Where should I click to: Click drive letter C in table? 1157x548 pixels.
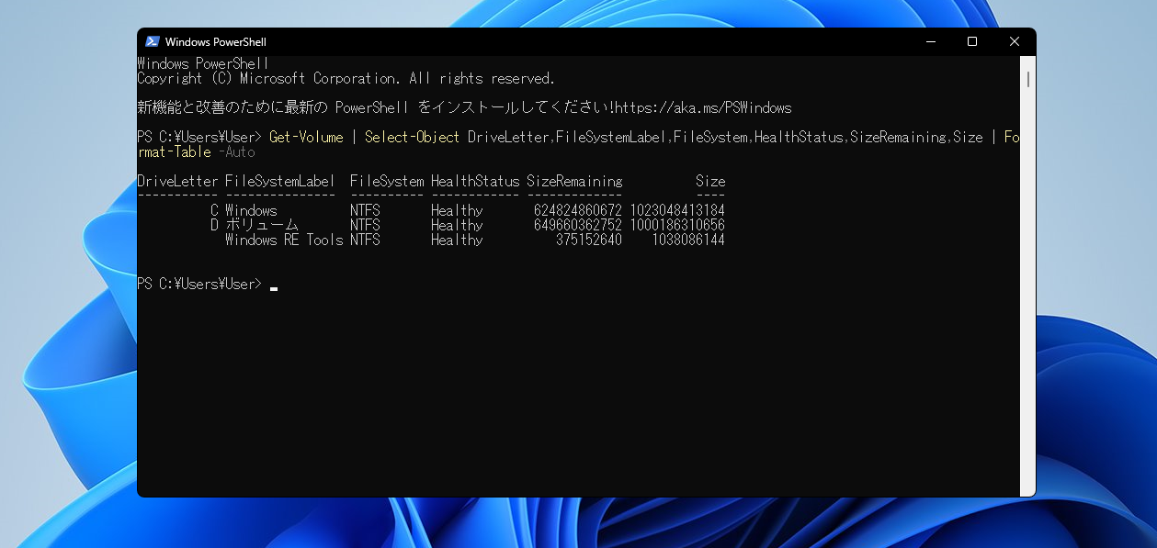(214, 210)
